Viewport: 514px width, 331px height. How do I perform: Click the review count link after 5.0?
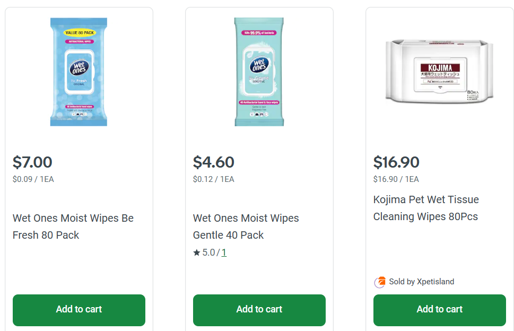coord(224,253)
